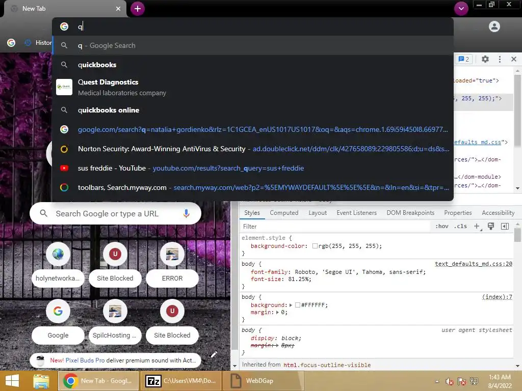Click the Quest Diagnostics logo thumbnail
The image size is (522, 391).
pos(64,87)
